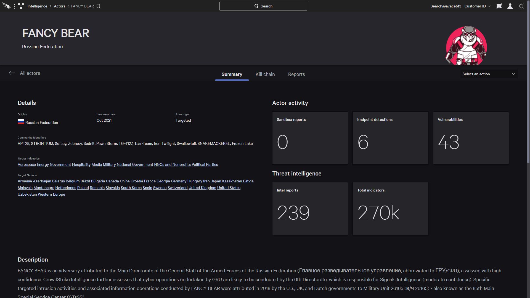Open the Belgium target nation link
Image resolution: width=530 pixels, height=298 pixels.
click(x=73, y=181)
